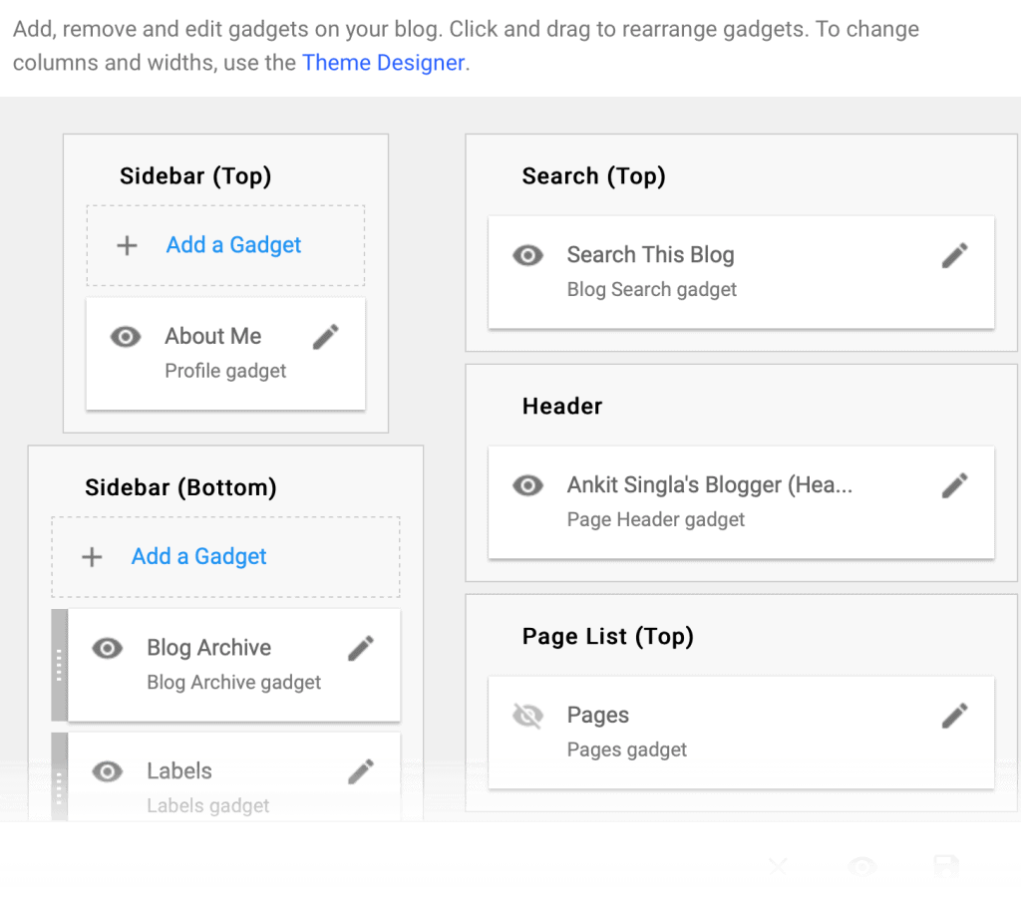The height and width of the screenshot is (898, 1021).
Task: Edit the Labels gadget
Action: [x=360, y=770]
